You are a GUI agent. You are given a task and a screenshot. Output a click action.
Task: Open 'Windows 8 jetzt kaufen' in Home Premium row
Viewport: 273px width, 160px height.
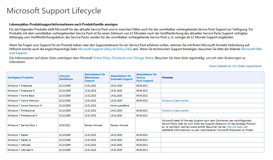[175, 100]
